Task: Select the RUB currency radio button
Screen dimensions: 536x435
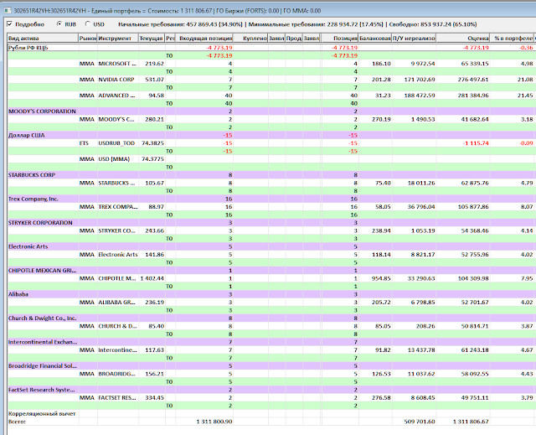Action: [59, 24]
